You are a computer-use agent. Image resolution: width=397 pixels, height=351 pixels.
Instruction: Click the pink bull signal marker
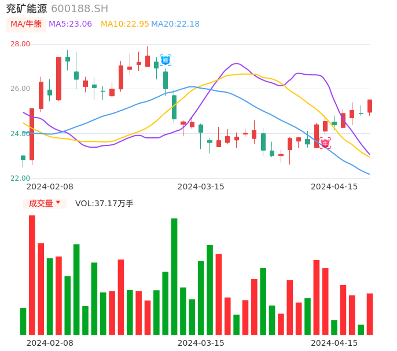click(325, 142)
